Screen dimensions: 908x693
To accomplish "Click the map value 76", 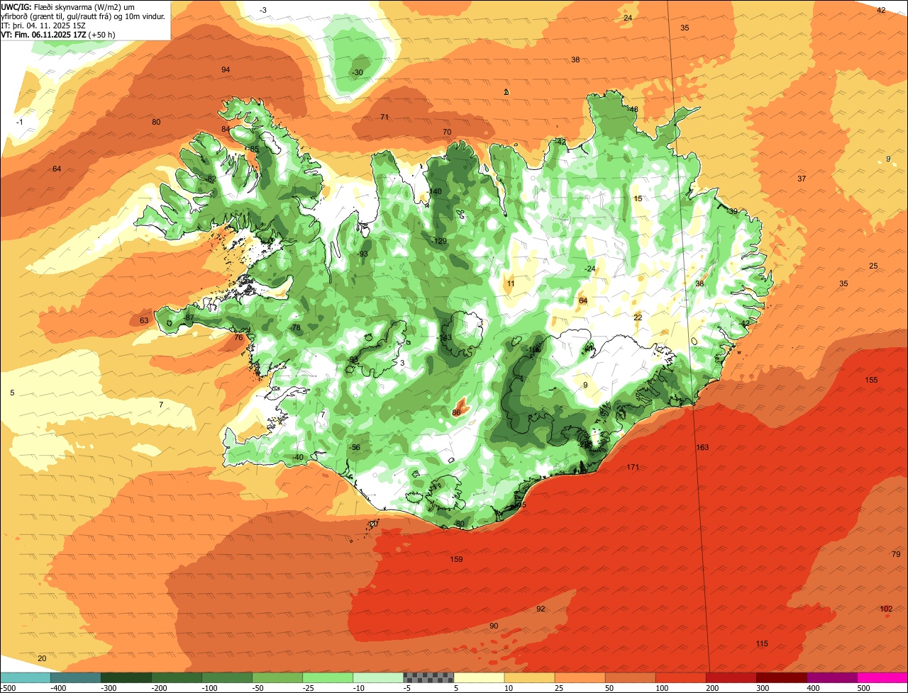I will (238, 337).
